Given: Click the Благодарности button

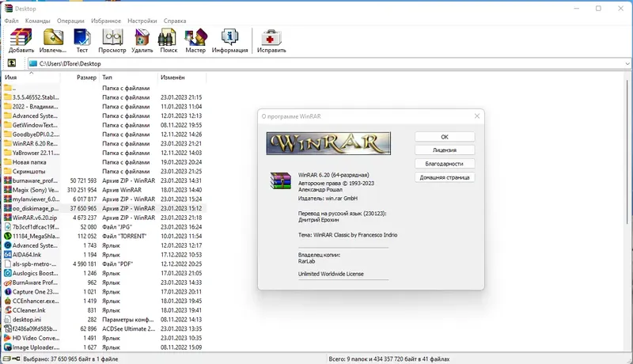Looking at the screenshot, I should [x=445, y=164].
